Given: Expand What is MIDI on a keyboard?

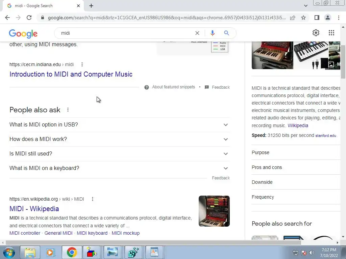Looking at the screenshot, I should [120, 168].
